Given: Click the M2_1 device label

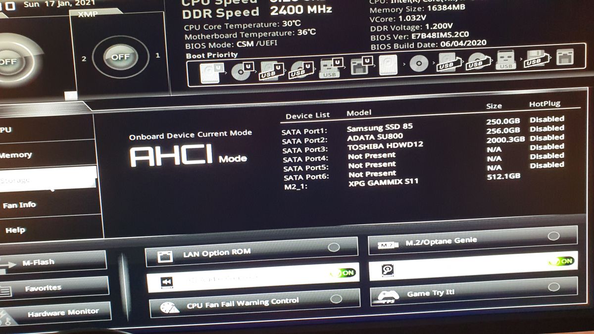Looking at the screenshot, I should click(x=296, y=187).
